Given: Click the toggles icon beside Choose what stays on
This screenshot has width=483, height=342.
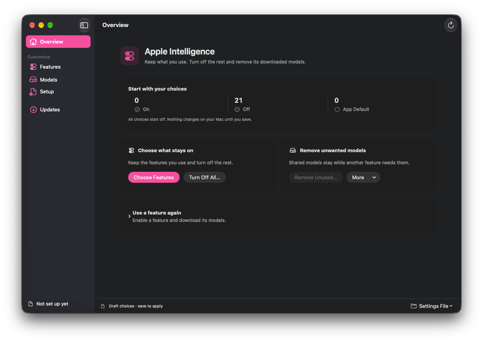Looking at the screenshot, I should (131, 151).
